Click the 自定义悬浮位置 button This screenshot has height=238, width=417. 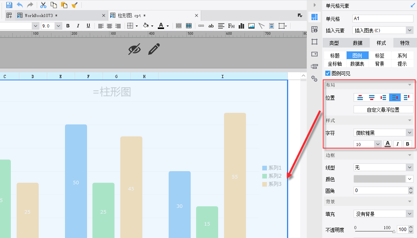pos(383,109)
